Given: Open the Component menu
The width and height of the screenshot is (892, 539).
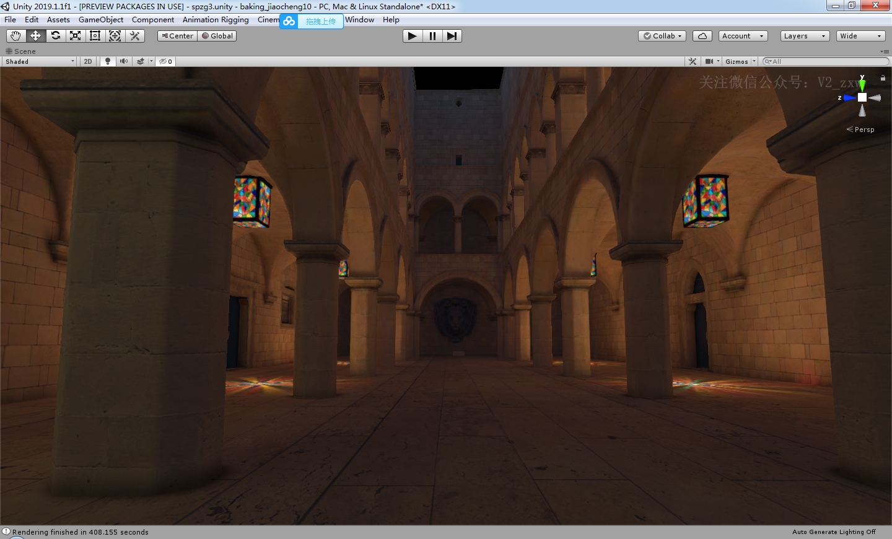Looking at the screenshot, I should (x=153, y=20).
